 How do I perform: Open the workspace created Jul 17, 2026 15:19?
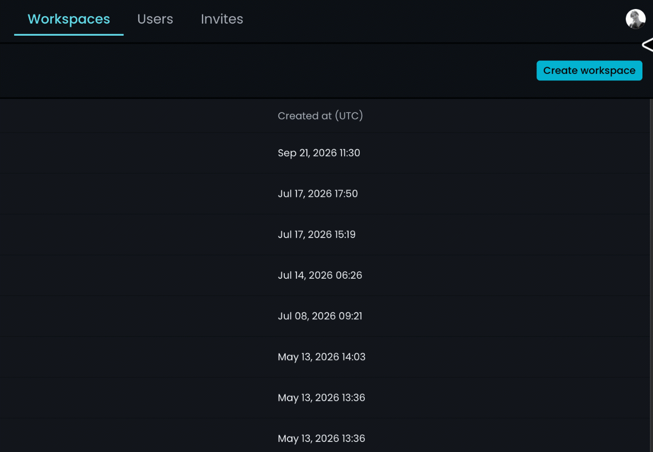tap(325, 235)
